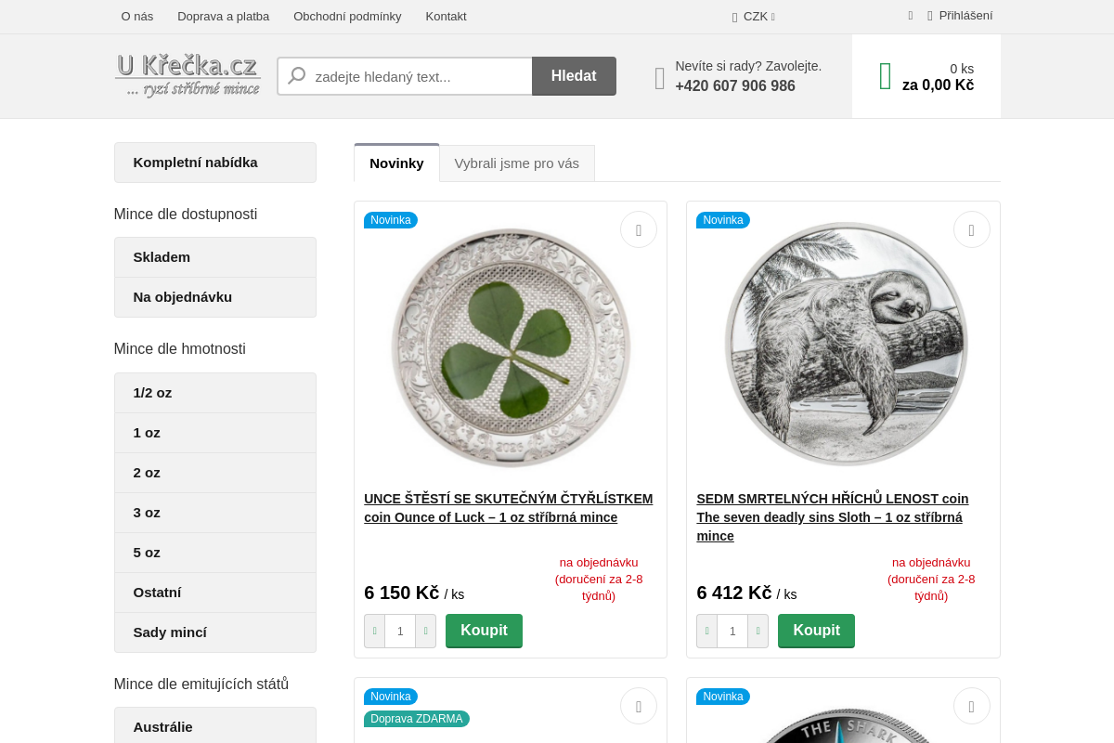This screenshot has width=1114, height=743.
Task: Select the 1 oz weight category
Action: tap(215, 433)
